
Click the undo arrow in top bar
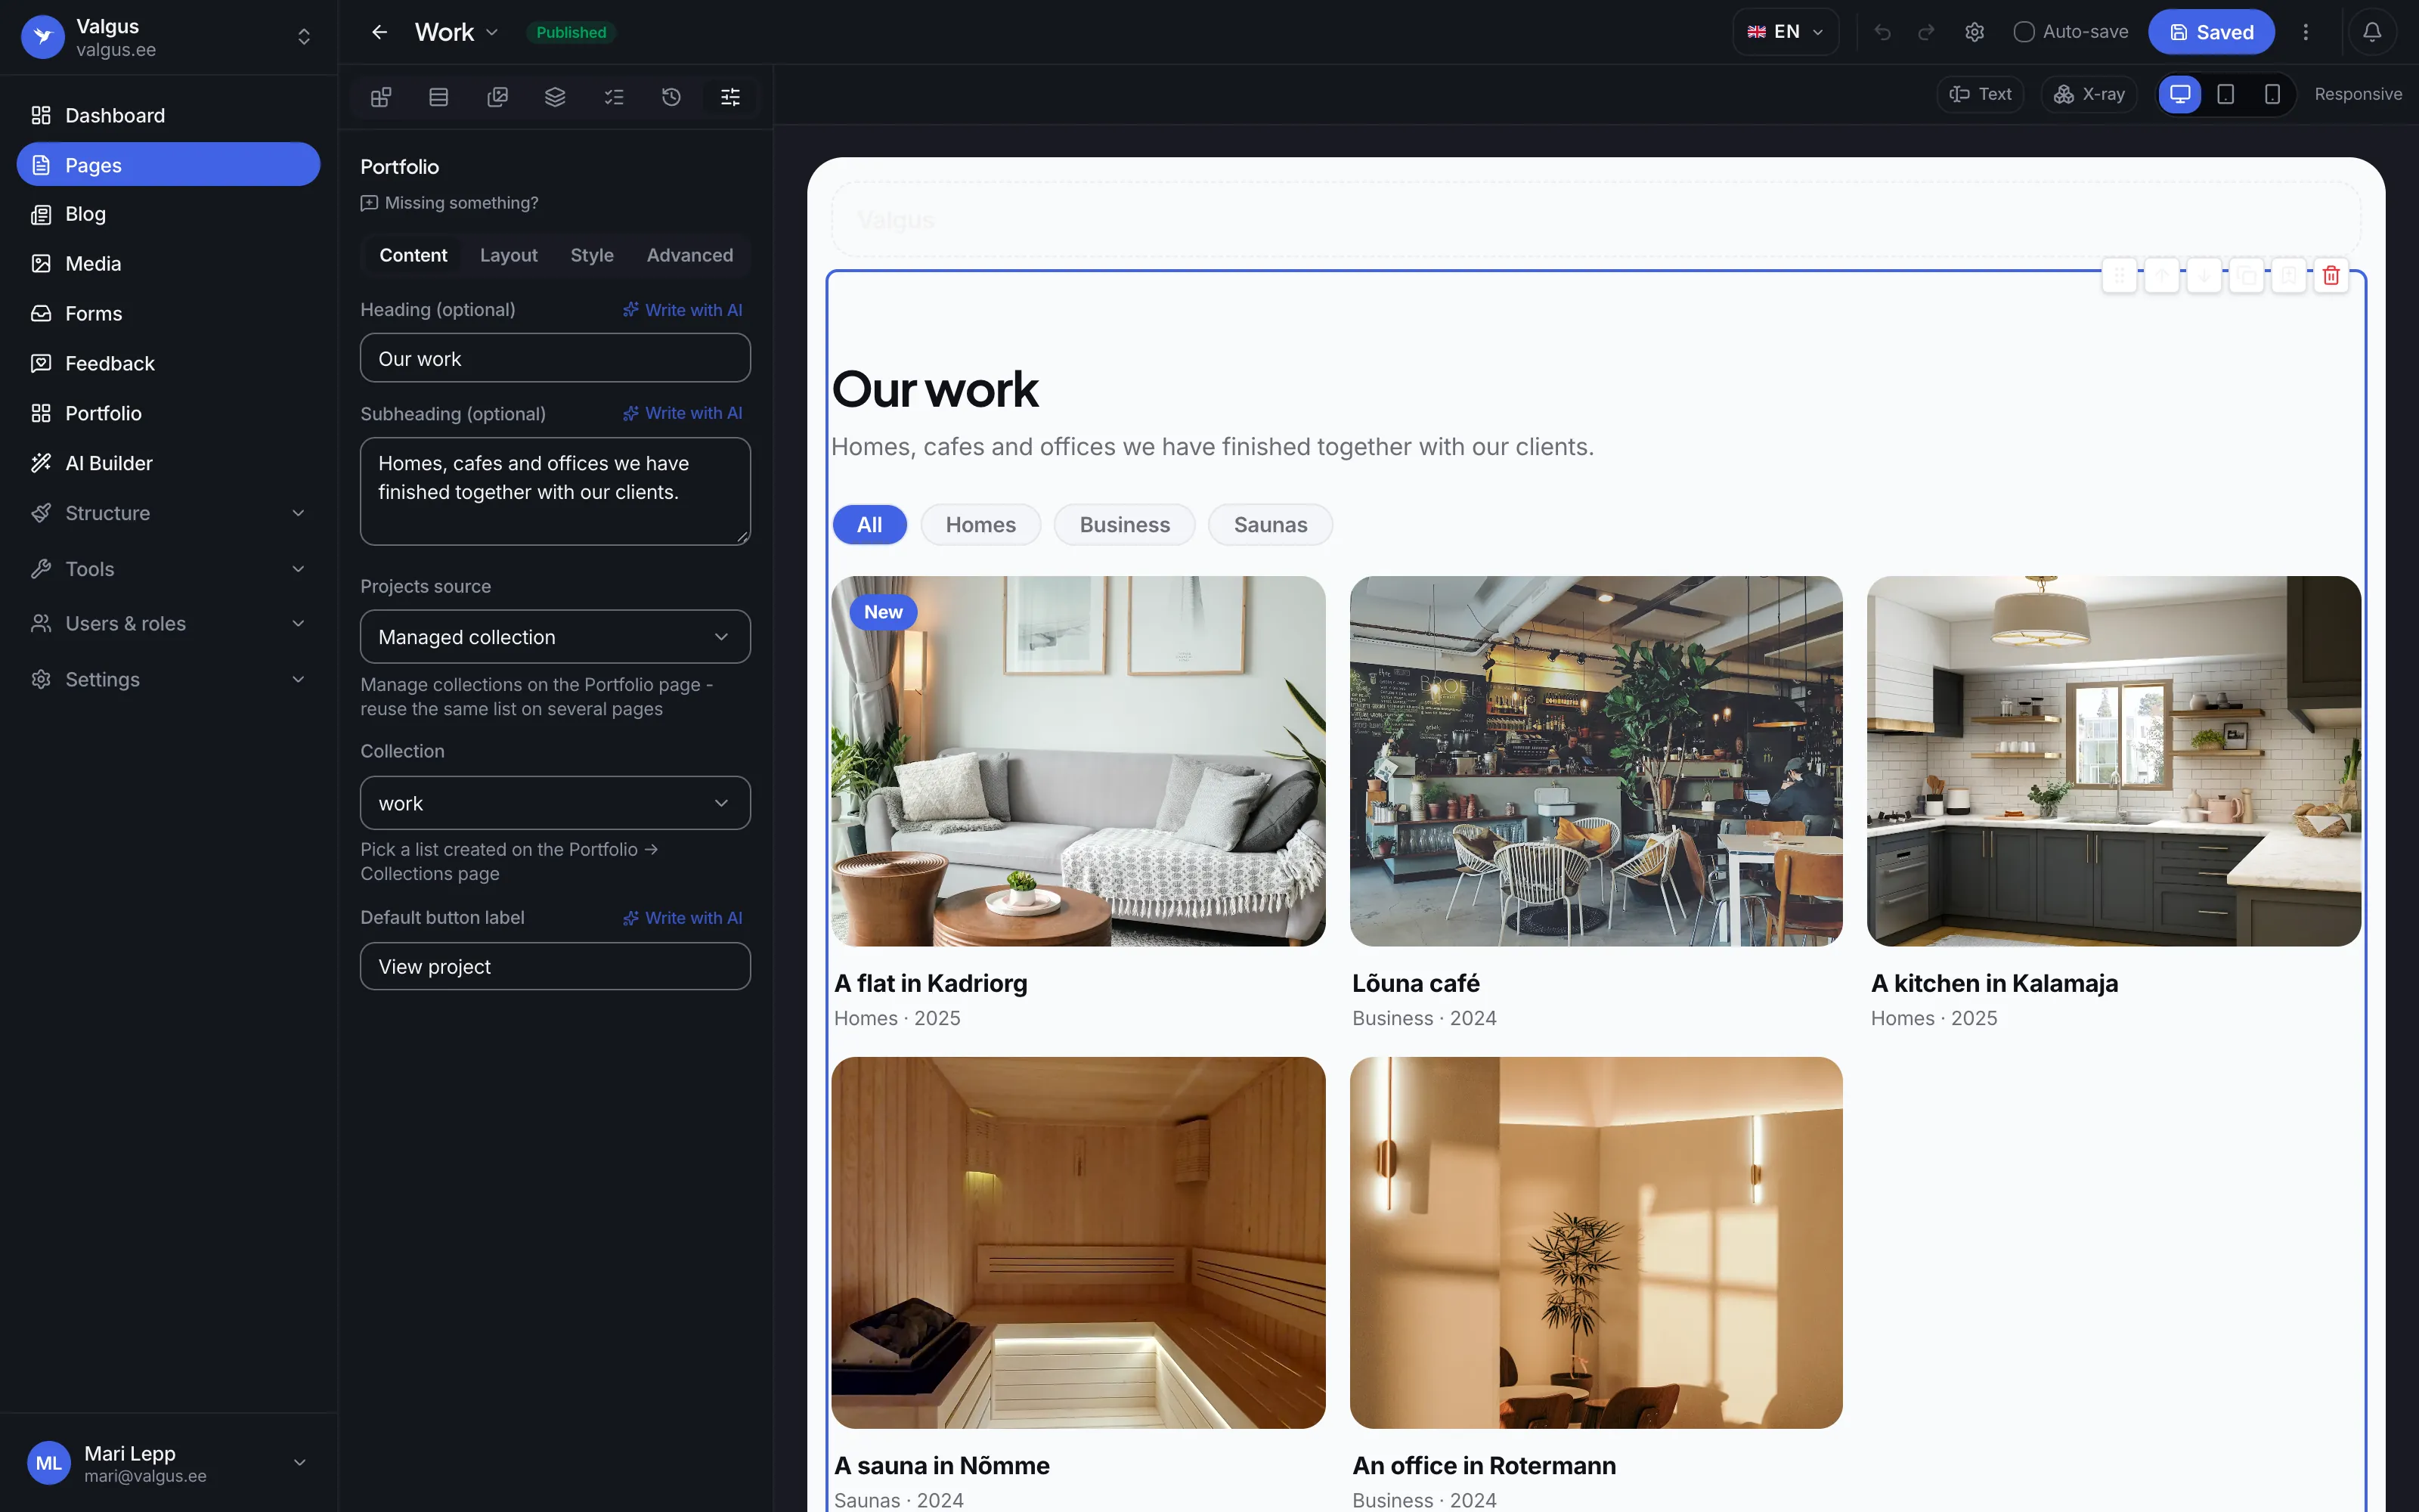click(1882, 32)
